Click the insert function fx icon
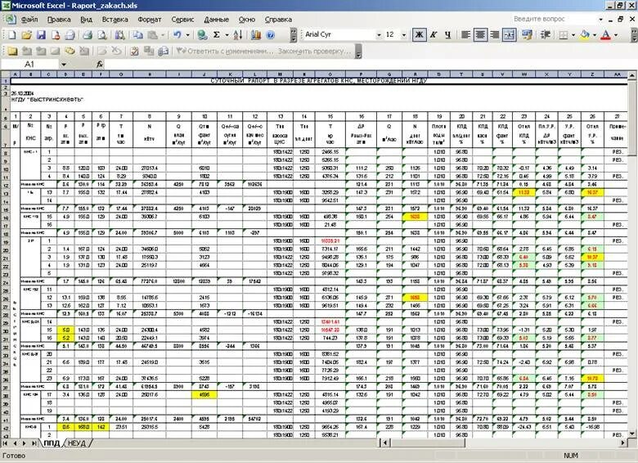This screenshot has width=638, height=463. click(x=100, y=65)
